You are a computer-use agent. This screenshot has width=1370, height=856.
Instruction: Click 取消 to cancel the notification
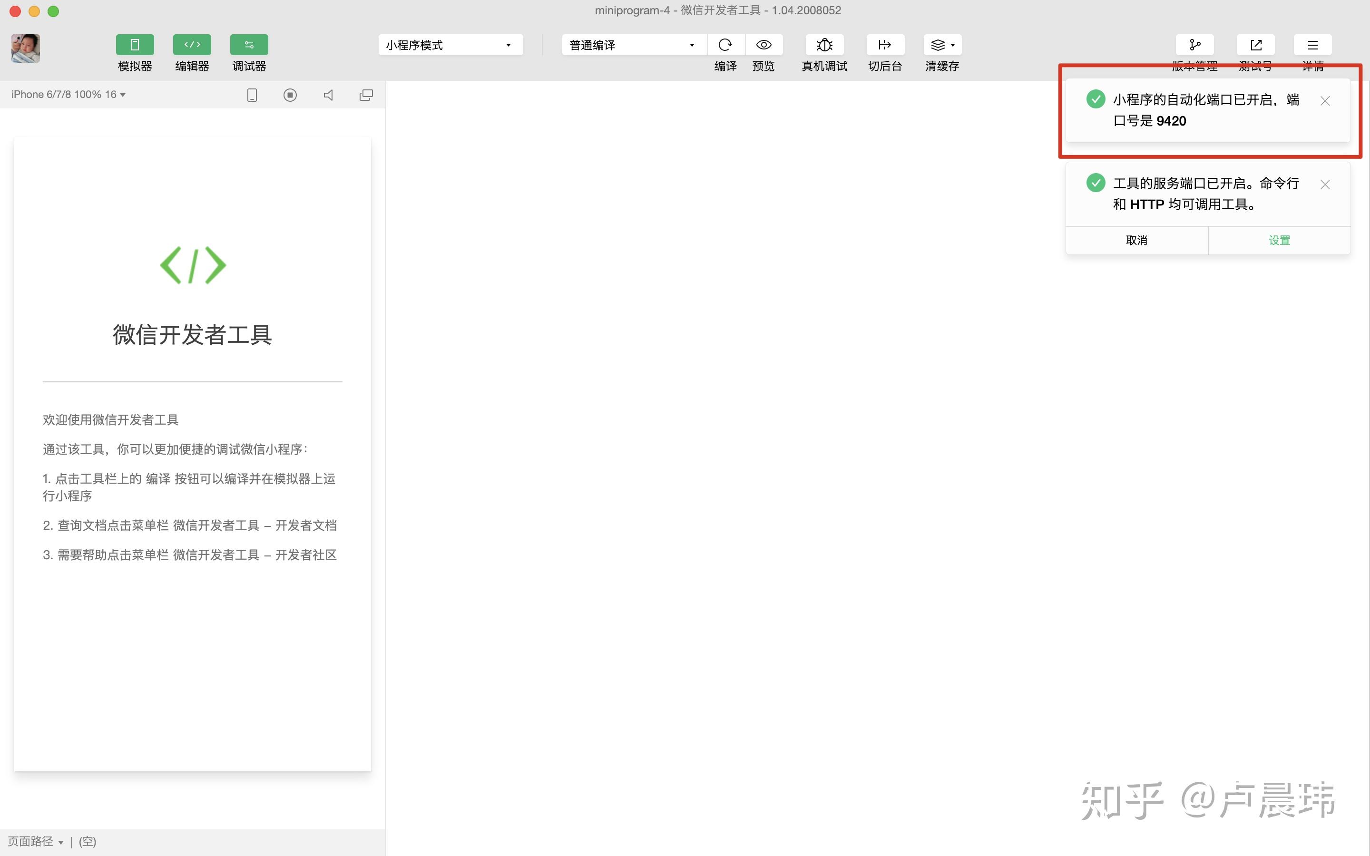1137,240
